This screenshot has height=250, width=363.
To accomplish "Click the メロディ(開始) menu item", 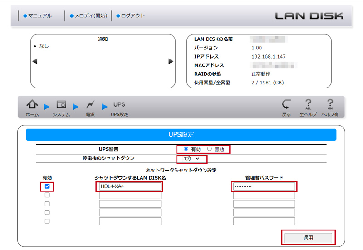I will pos(88,16).
